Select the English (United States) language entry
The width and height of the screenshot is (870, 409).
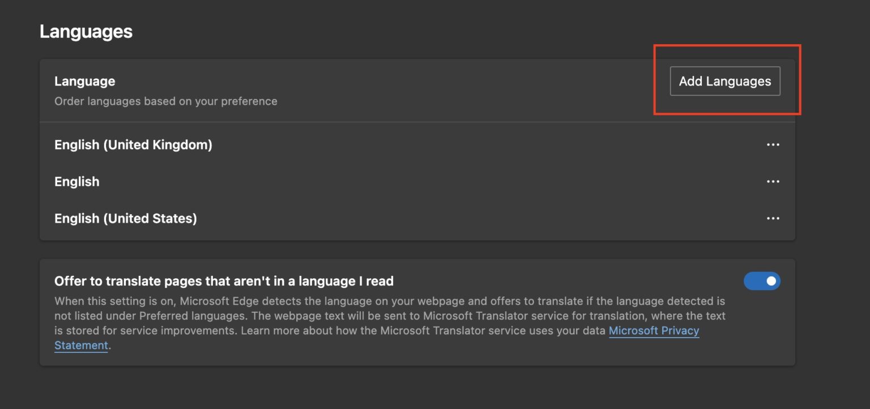point(125,218)
